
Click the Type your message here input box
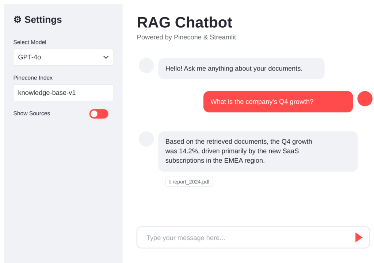coord(237,237)
